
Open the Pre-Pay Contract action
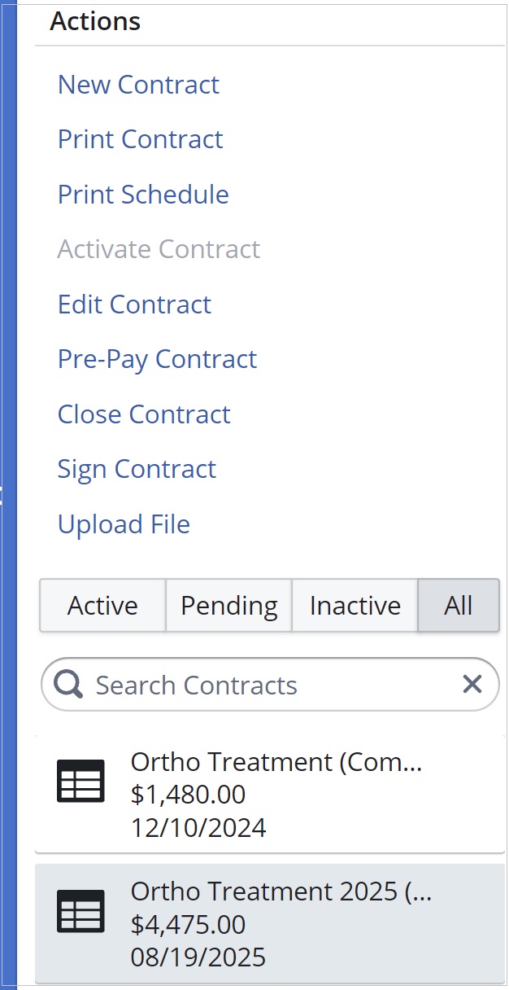(157, 359)
